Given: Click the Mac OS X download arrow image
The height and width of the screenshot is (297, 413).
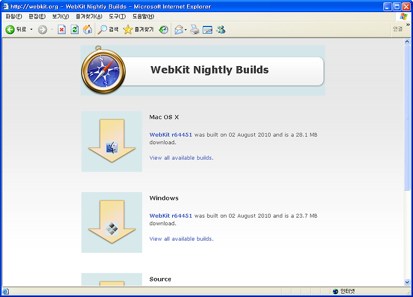Looking at the screenshot, I should [x=112, y=141].
